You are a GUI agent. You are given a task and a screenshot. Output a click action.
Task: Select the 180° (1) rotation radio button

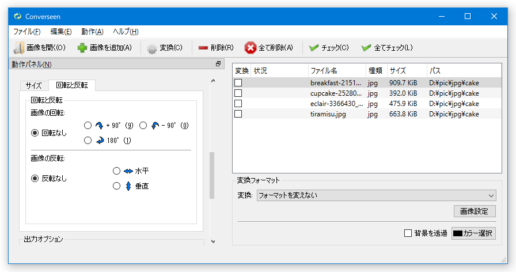coord(88,141)
